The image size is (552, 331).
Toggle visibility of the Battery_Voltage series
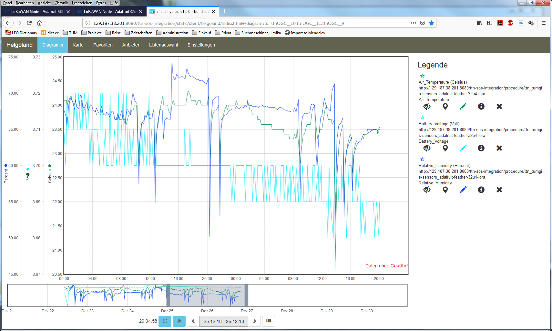click(x=427, y=148)
